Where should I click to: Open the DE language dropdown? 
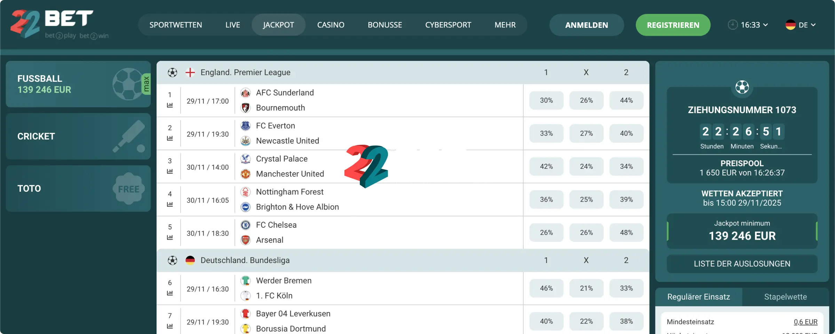(800, 25)
